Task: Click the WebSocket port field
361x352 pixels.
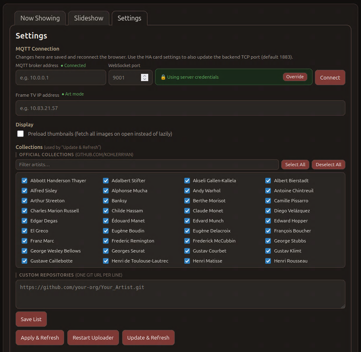Action: (x=130, y=77)
